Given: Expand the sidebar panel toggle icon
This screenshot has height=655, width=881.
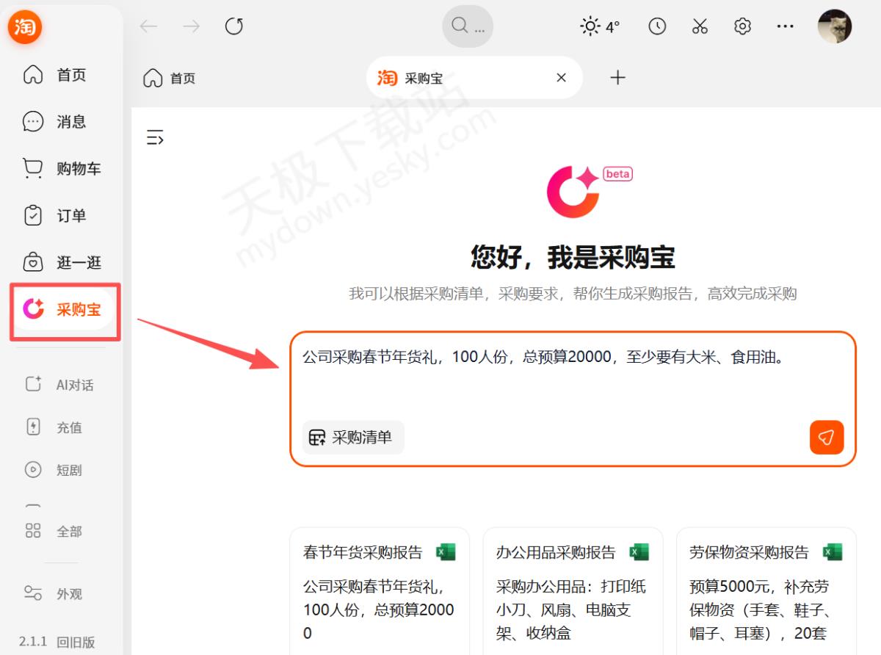Looking at the screenshot, I should pos(155,137).
